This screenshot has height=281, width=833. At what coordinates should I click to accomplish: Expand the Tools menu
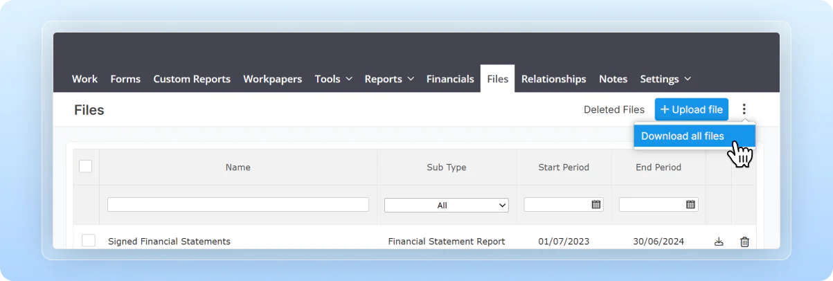(x=334, y=79)
